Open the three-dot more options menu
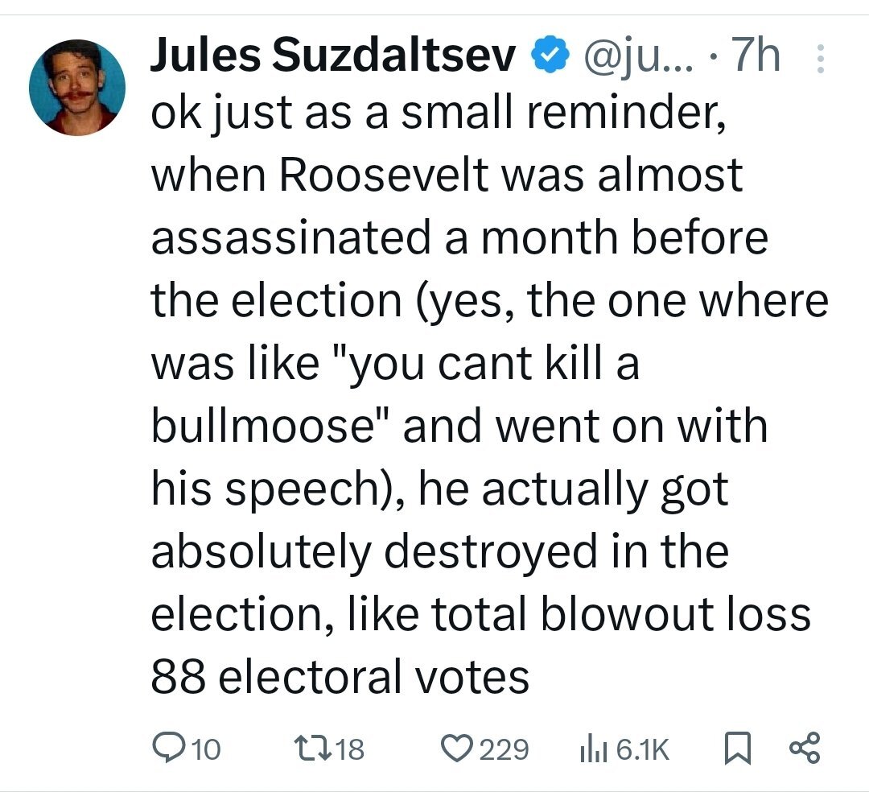869x792 pixels. point(820,60)
